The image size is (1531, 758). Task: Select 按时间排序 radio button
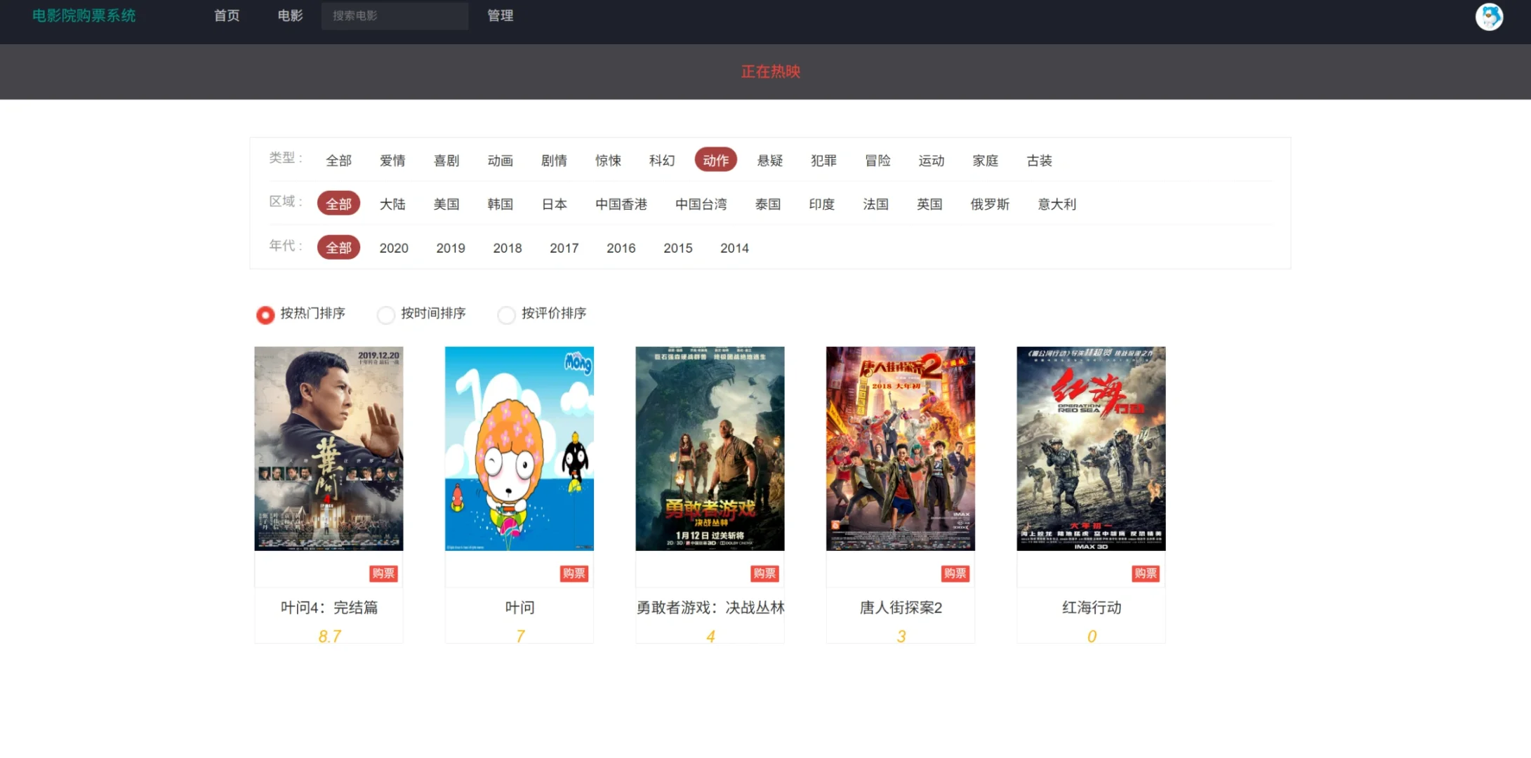[x=386, y=315]
